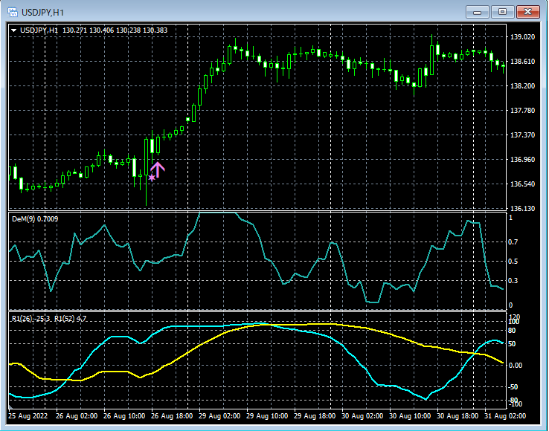Click the chart window icon in title bar
This screenshot has height=431, width=549.
pos(13,12)
